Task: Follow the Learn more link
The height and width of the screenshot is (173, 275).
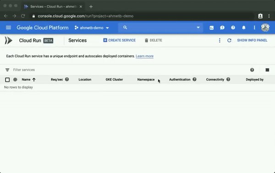Action: [144, 56]
